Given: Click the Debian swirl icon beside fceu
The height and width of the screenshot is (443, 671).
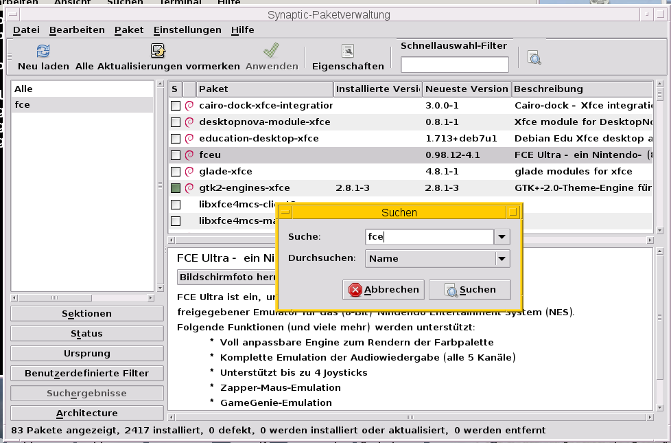Looking at the screenshot, I should pyautogui.click(x=188, y=155).
